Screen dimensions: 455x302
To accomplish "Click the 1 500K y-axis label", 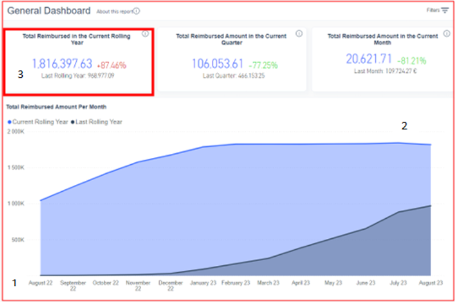I will pyautogui.click(x=16, y=167).
